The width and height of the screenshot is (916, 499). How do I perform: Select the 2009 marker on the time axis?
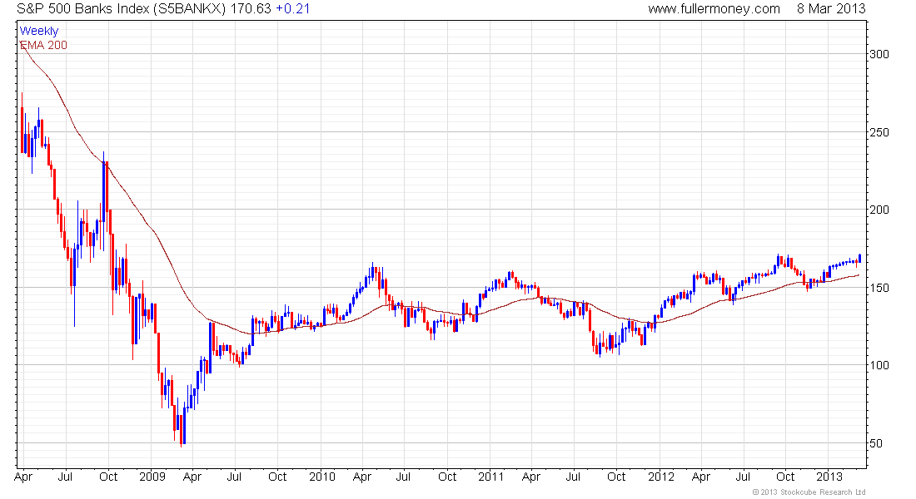click(152, 477)
